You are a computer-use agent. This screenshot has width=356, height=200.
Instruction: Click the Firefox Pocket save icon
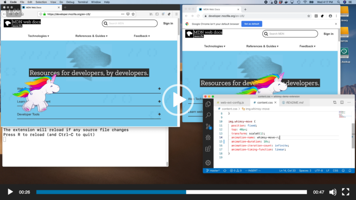[128, 14]
